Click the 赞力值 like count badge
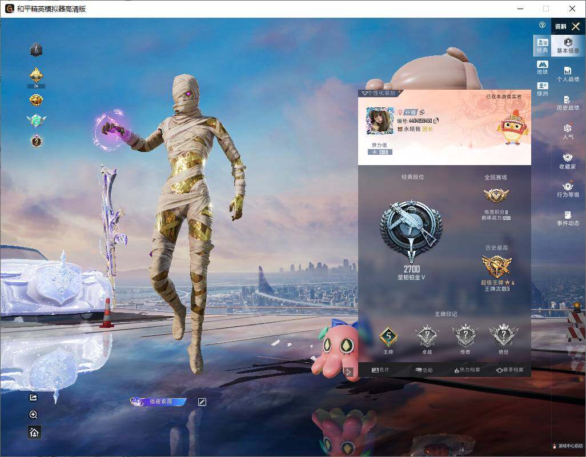Image resolution: width=586 pixels, height=457 pixels. 380,152
